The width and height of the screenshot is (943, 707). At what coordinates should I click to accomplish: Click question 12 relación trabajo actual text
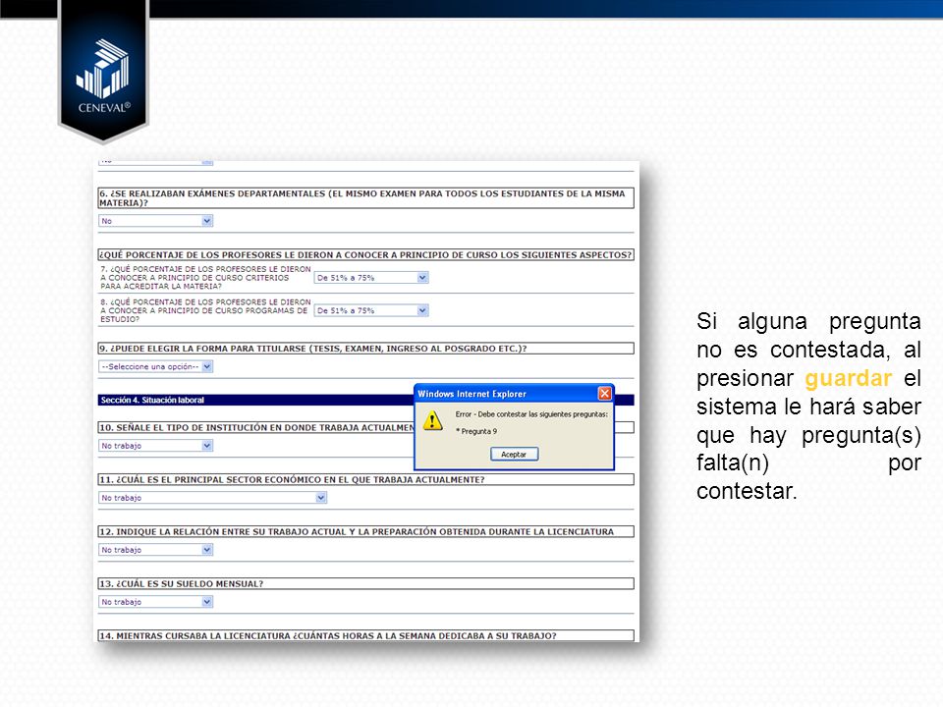(357, 532)
